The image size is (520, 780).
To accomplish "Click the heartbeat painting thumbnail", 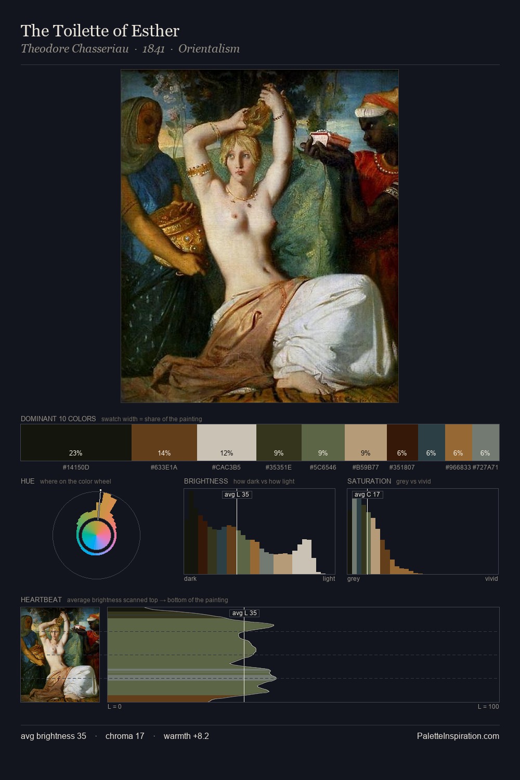I will coord(60,655).
